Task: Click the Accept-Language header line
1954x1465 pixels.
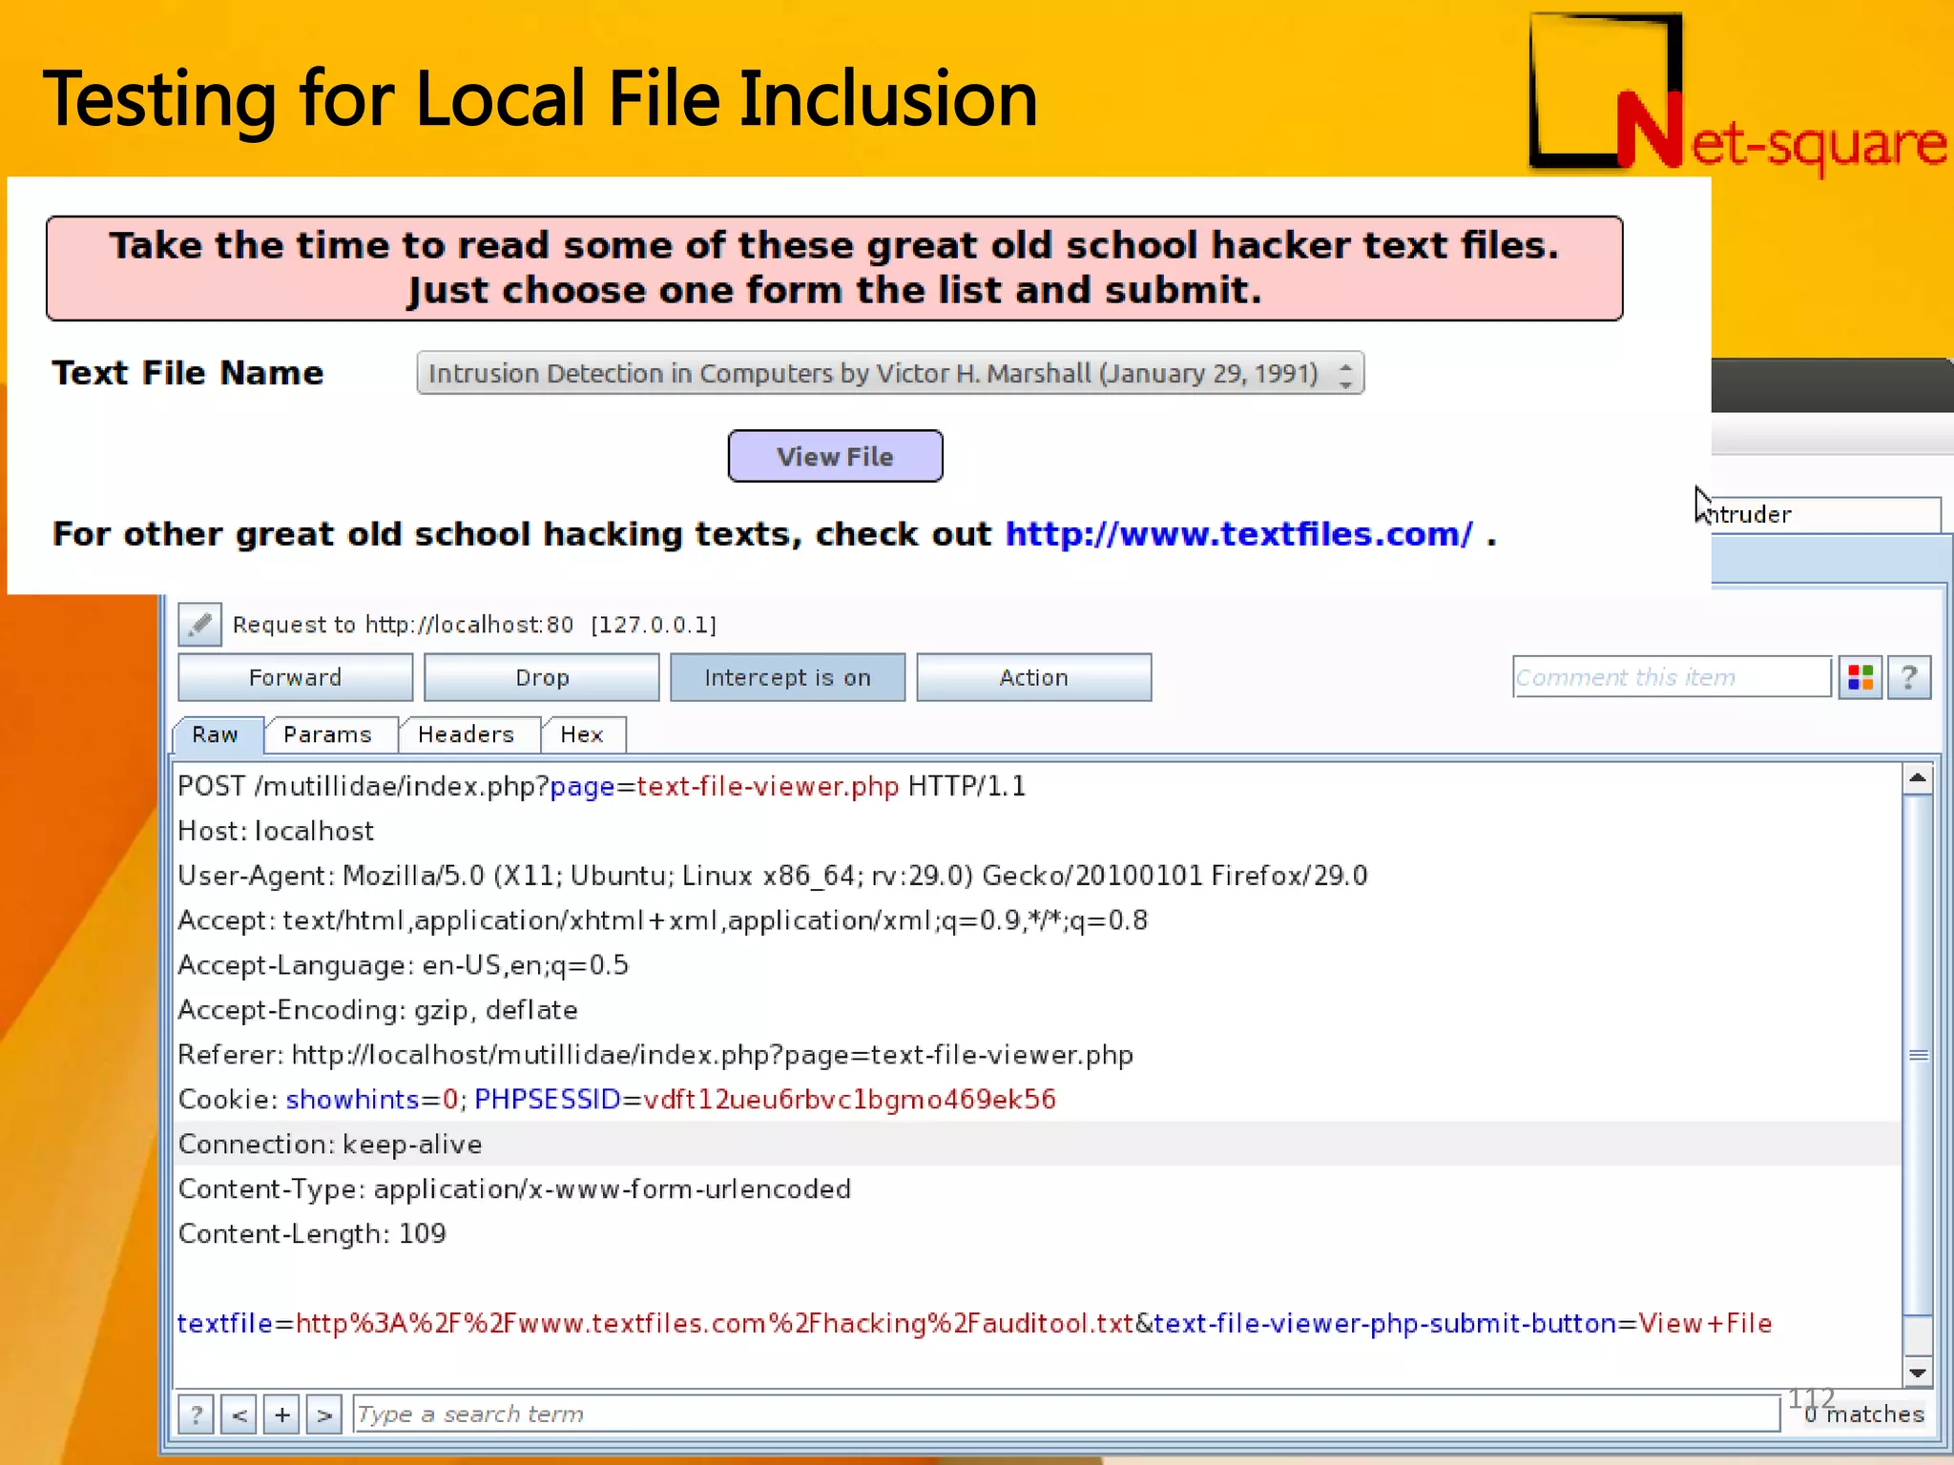Action: pyautogui.click(x=404, y=965)
